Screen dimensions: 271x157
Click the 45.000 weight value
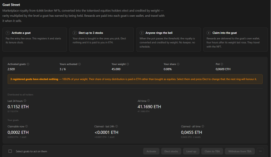pos(116,69)
